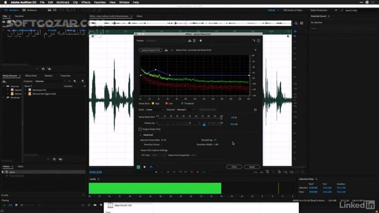379x213 pixels.
Task: Filter files icon in Media Browser
Action: tap(83, 81)
